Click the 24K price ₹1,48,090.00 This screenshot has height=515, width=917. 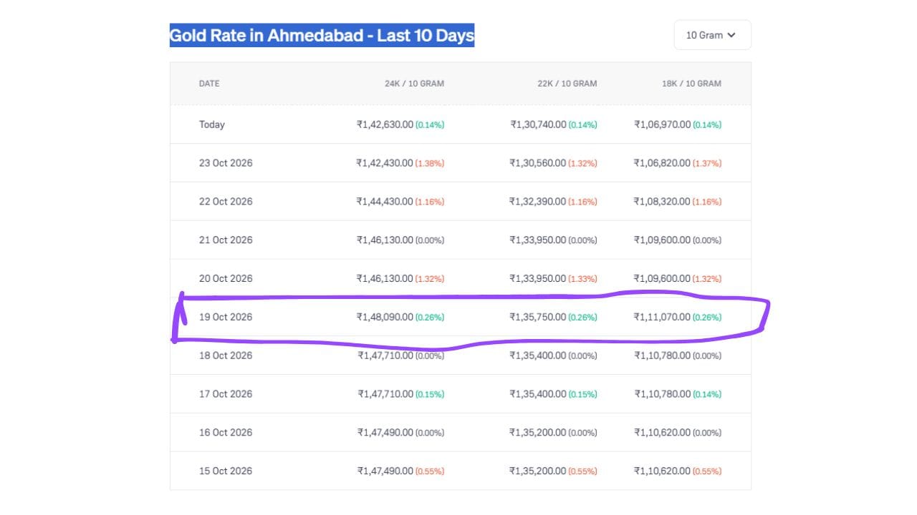[385, 317]
